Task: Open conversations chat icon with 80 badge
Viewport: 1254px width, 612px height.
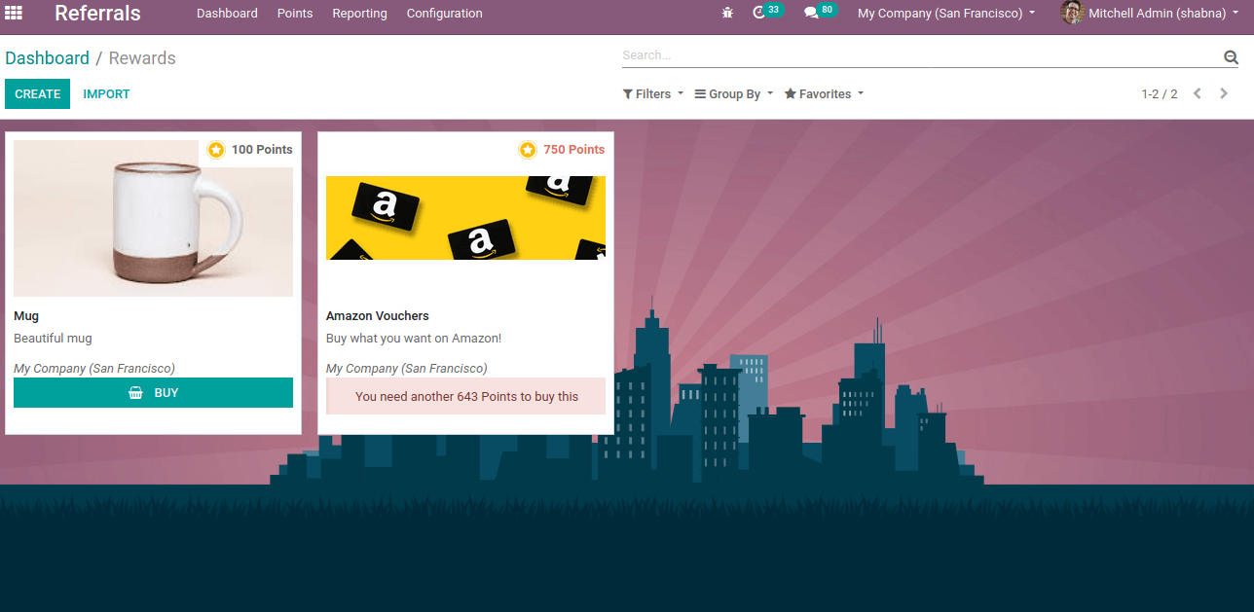Action: pyautogui.click(x=821, y=12)
